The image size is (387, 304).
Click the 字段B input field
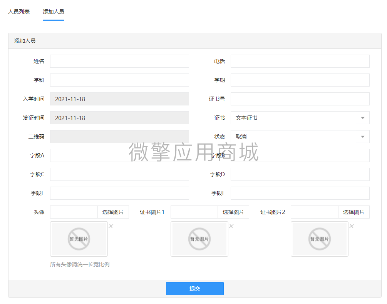tap(300, 155)
